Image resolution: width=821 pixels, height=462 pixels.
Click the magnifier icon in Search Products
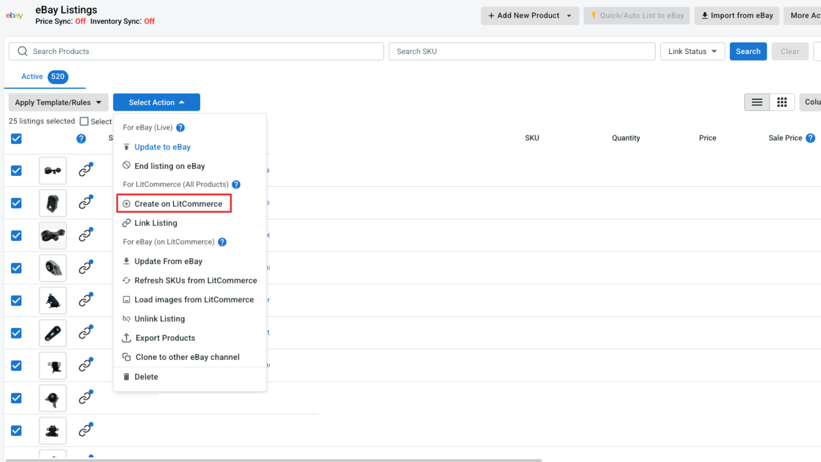pyautogui.click(x=23, y=51)
